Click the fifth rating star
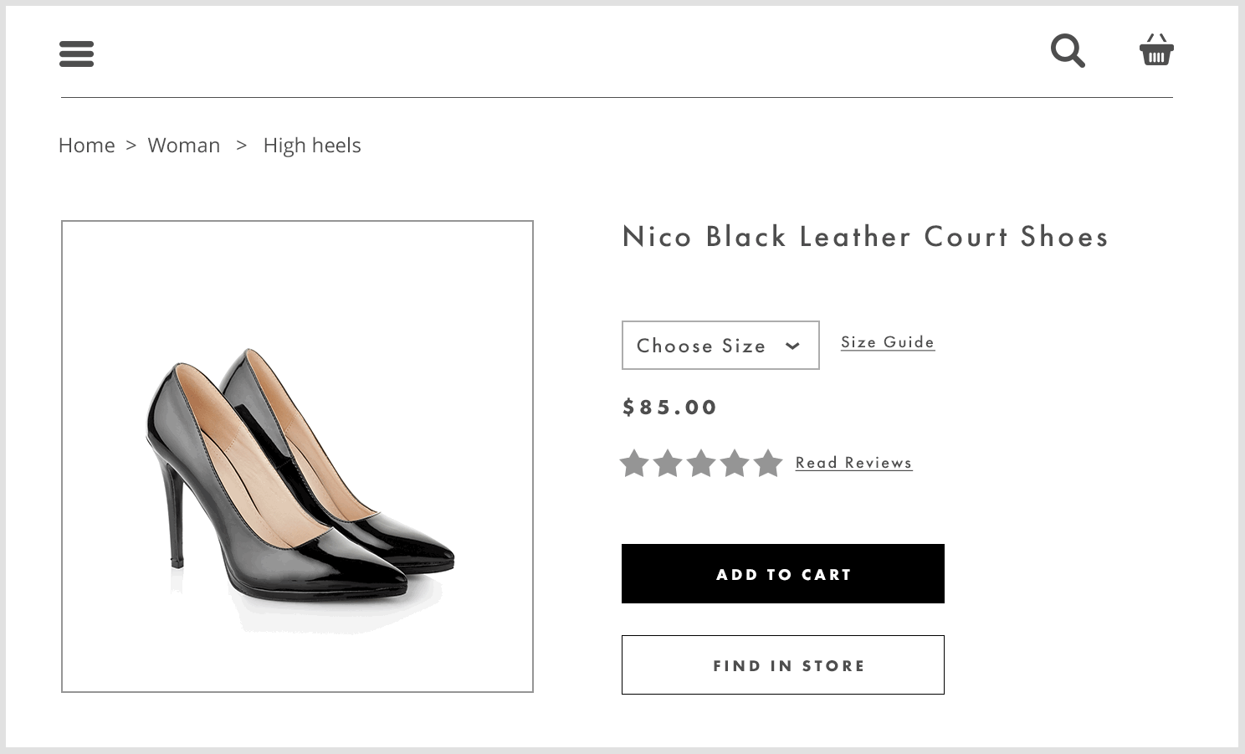 pyautogui.click(x=768, y=463)
